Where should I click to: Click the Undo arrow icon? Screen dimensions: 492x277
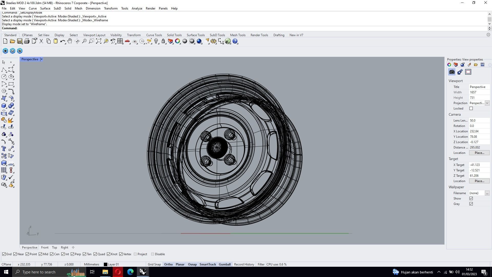click(x=62, y=41)
